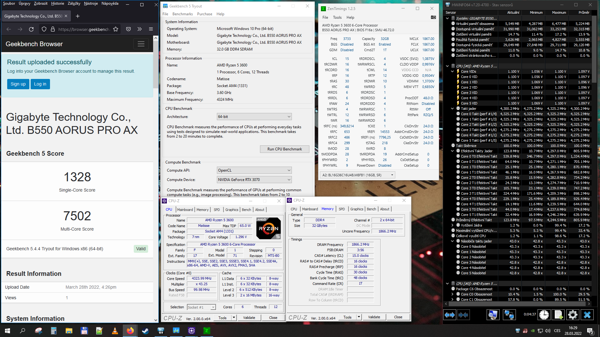Click the Valid result badge
600x337 pixels.
pos(141,249)
